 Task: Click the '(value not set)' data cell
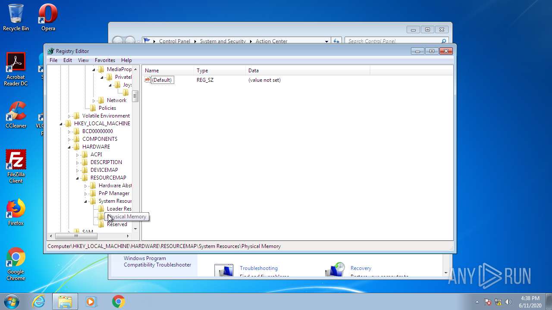[264, 80]
